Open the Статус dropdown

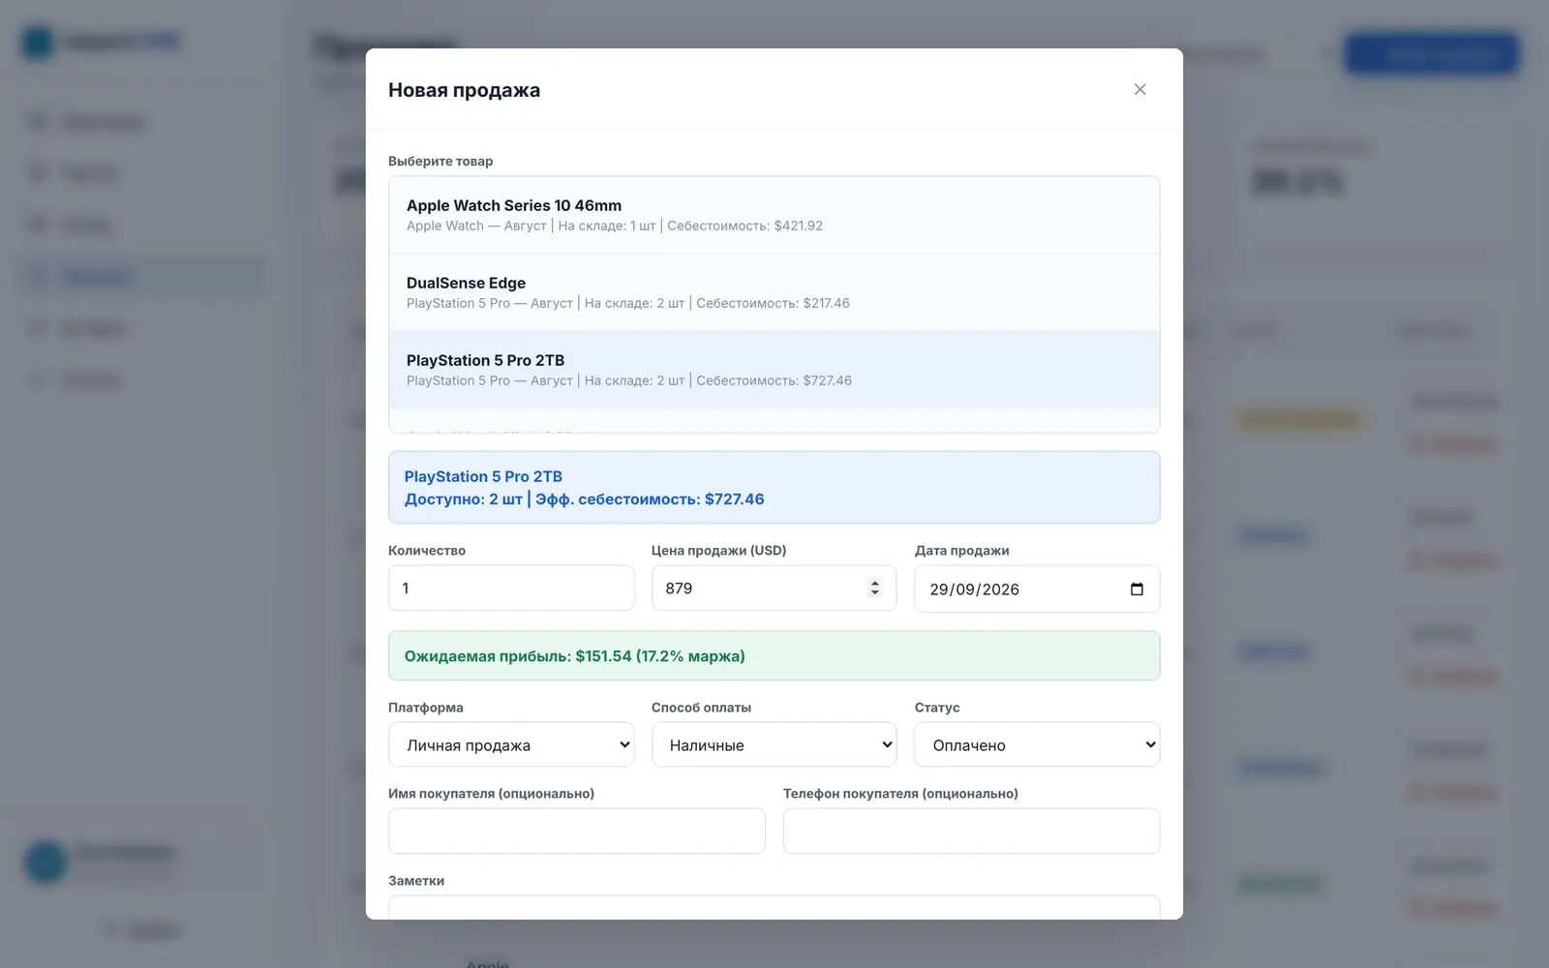pos(1037,744)
